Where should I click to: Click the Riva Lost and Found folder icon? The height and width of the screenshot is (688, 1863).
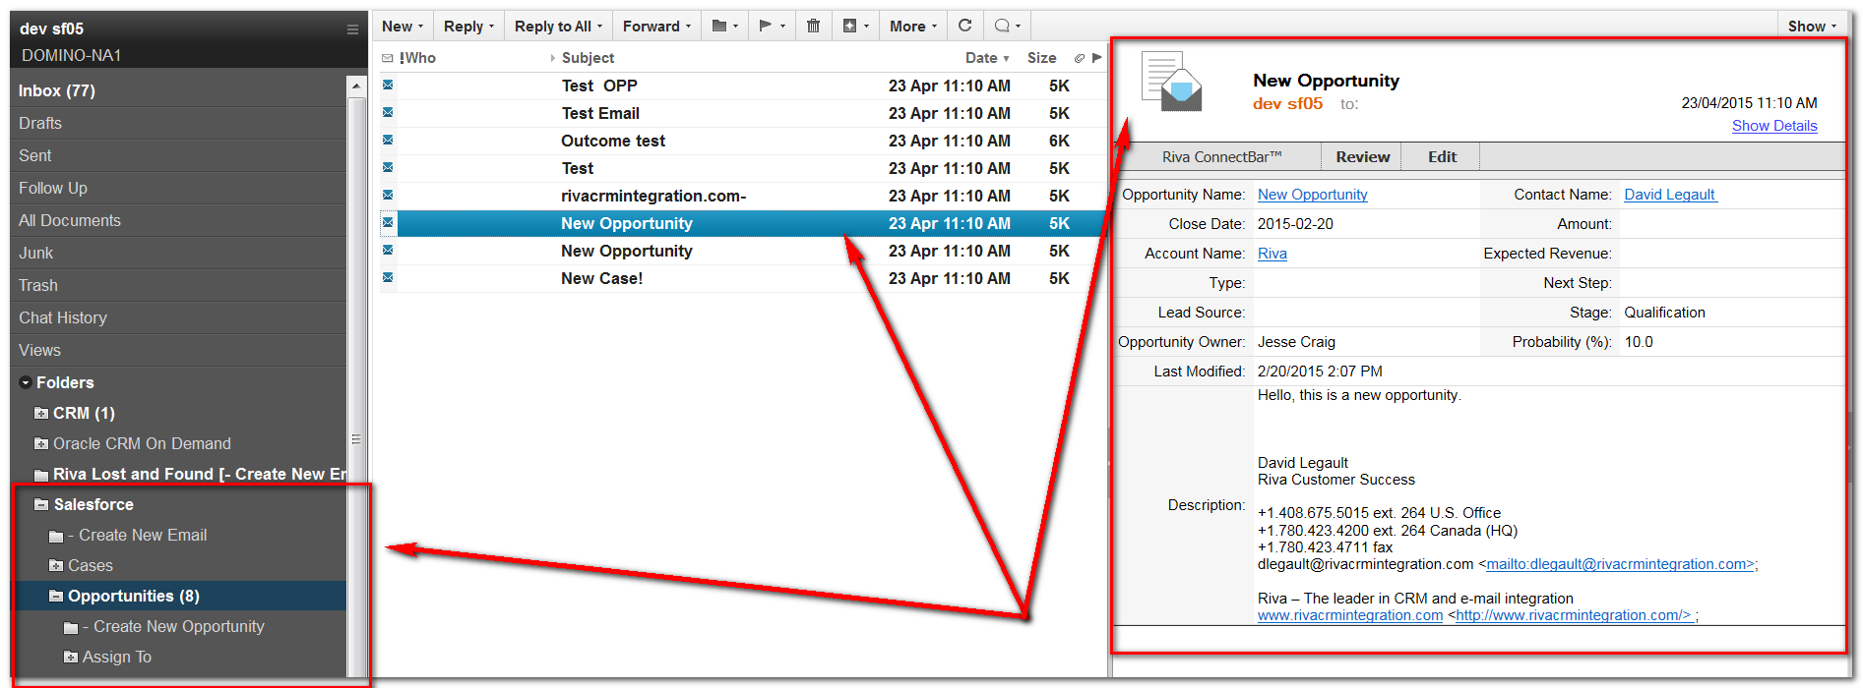coord(41,475)
